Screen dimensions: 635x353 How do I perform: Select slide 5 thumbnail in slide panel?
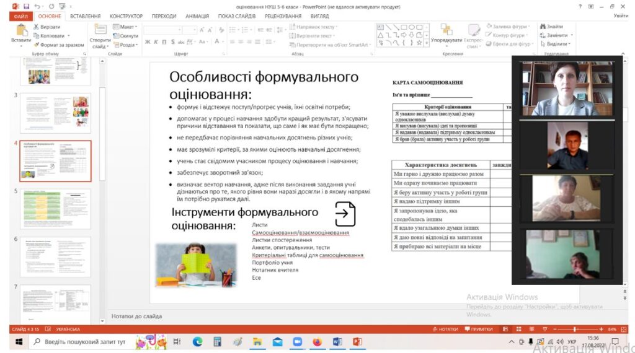pos(56,209)
